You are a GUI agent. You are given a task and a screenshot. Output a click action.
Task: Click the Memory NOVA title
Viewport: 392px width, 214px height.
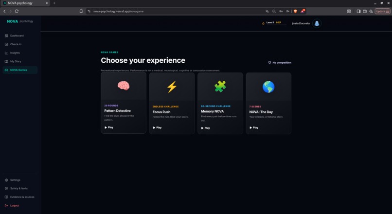click(212, 111)
